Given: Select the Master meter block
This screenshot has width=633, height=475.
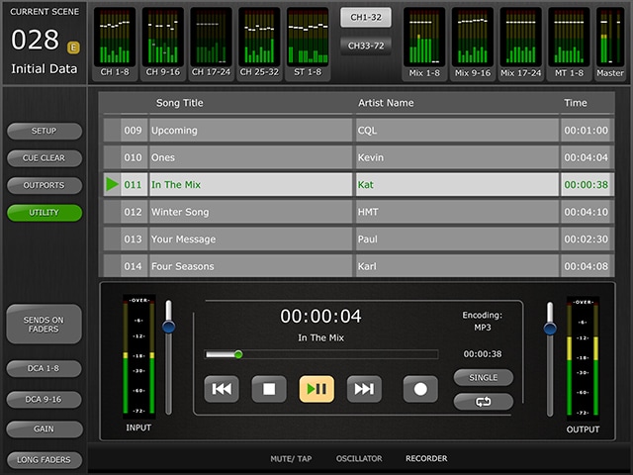Looking at the screenshot, I should [610, 43].
